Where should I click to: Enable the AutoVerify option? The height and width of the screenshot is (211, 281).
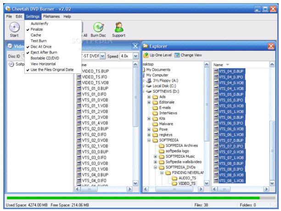coord(39,23)
